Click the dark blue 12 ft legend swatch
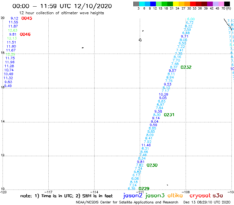The width and height of the screenshot is (234, 205). coord(153,4)
